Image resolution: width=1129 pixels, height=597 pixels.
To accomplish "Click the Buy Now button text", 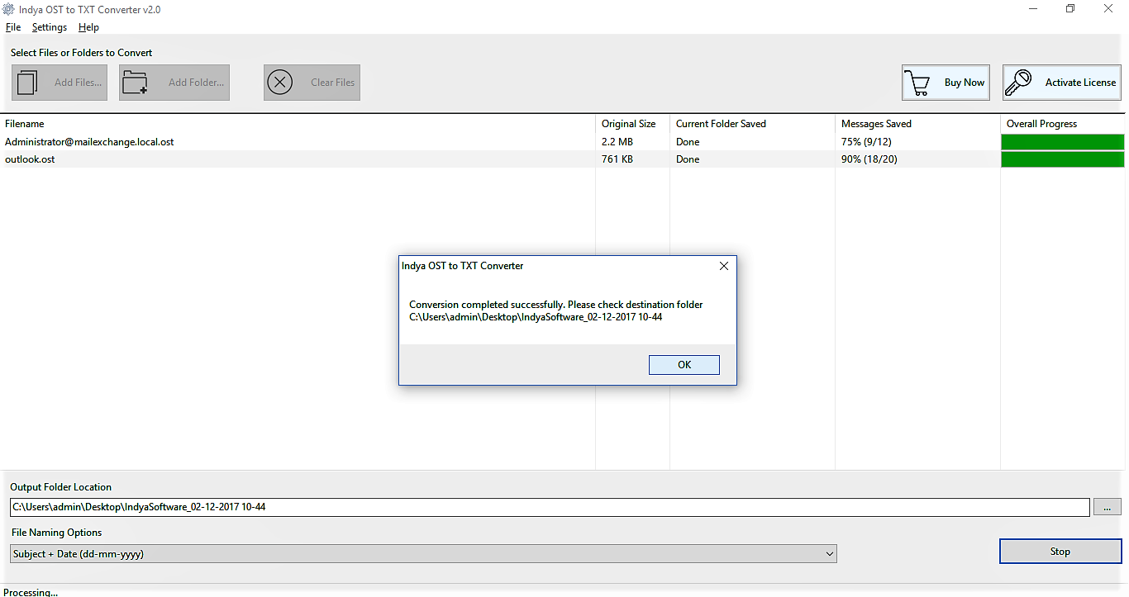I will (965, 83).
